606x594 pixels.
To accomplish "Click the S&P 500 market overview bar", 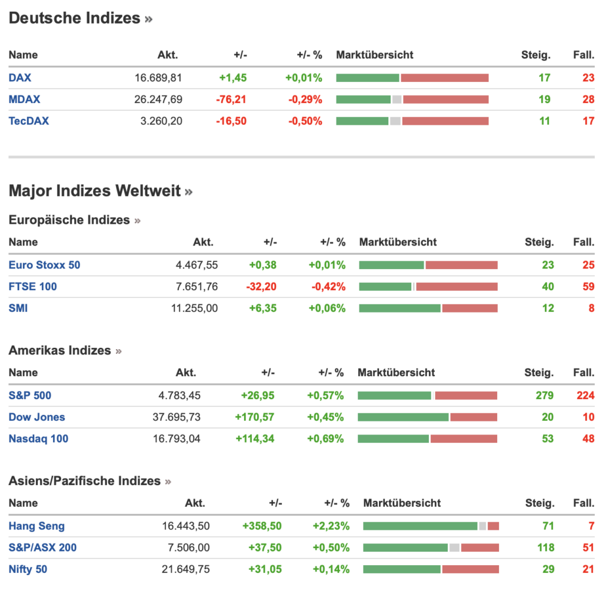I will 428,396.
